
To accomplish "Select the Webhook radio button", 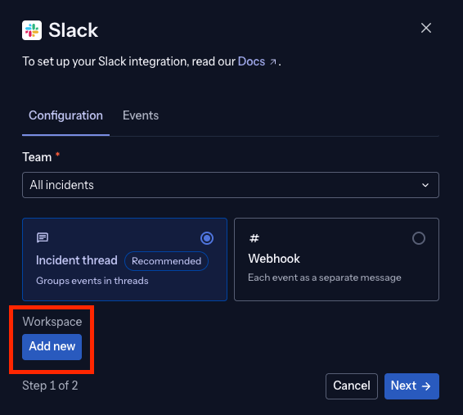I will tap(418, 238).
